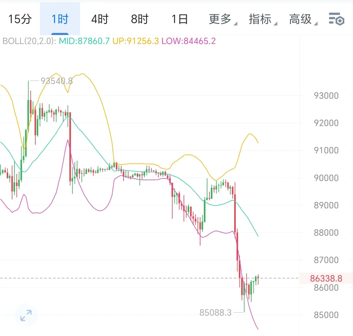This screenshot has height=336, width=353.
Task: Click the 90000 price axis label
Action: point(326,178)
